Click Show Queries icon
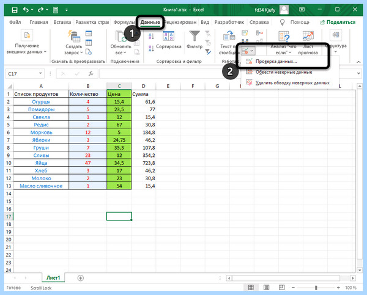 89,34
